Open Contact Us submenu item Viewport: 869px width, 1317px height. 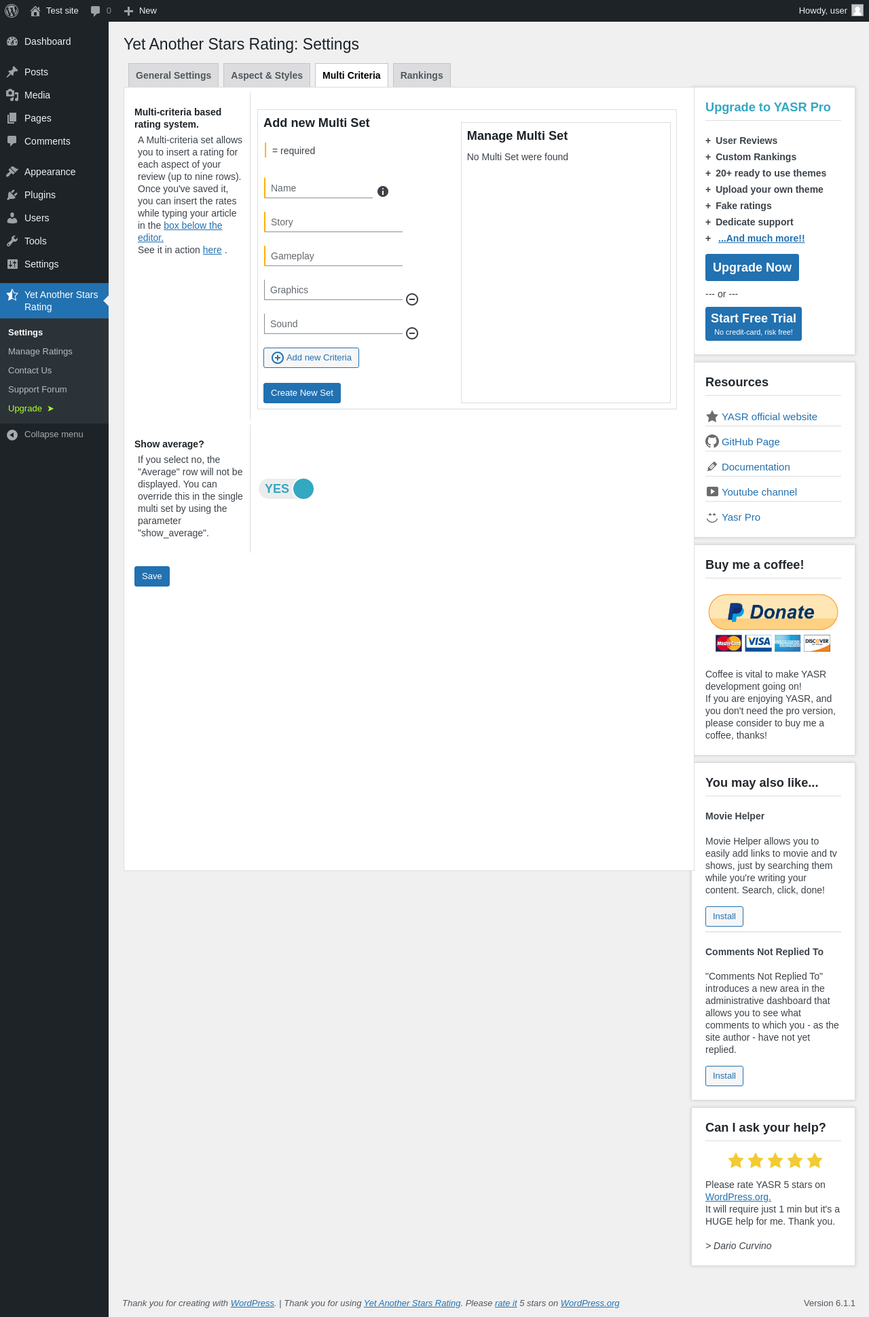30,371
